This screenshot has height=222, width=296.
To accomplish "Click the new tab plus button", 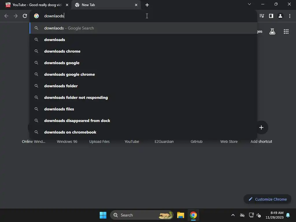I will coord(147,5).
